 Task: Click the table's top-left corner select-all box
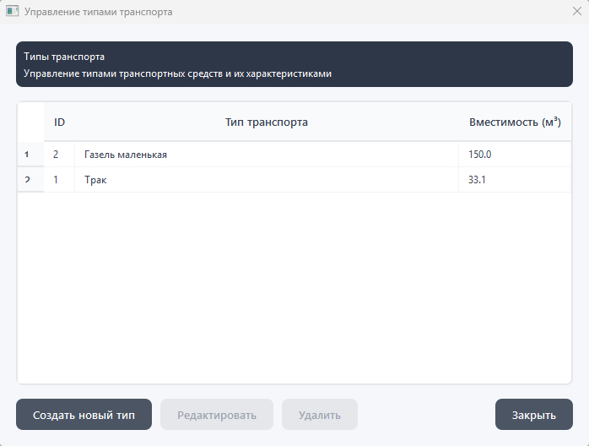pyautogui.click(x=30, y=122)
